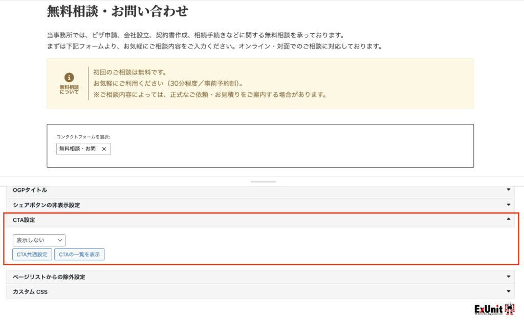Screen dimensions: 524x323
Task: Click the info icon in the notice box
Action: (69, 77)
